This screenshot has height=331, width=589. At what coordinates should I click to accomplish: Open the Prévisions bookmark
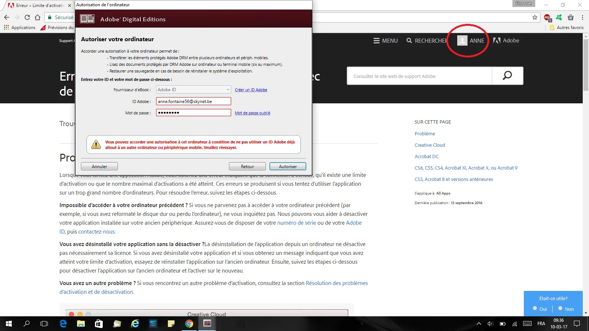57,28
